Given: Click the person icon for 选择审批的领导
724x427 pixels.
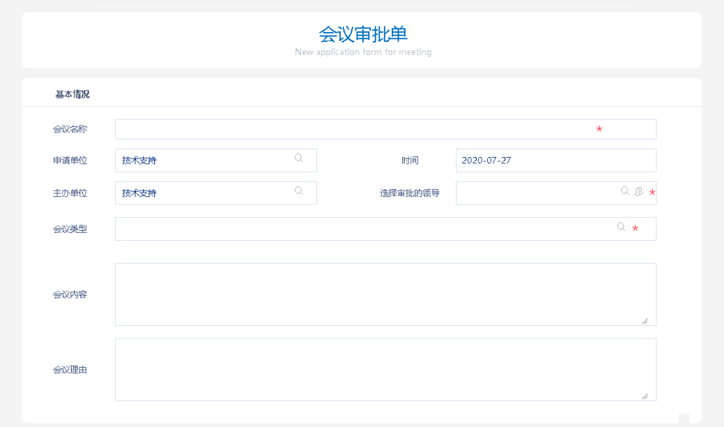Looking at the screenshot, I should (639, 191).
